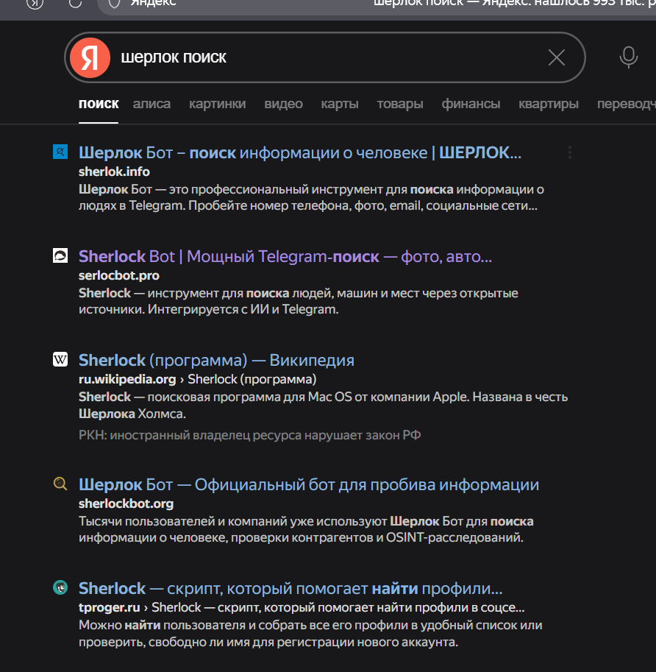Select the "поиск" tab
Viewport: 656px width, 672px height.
coord(99,104)
